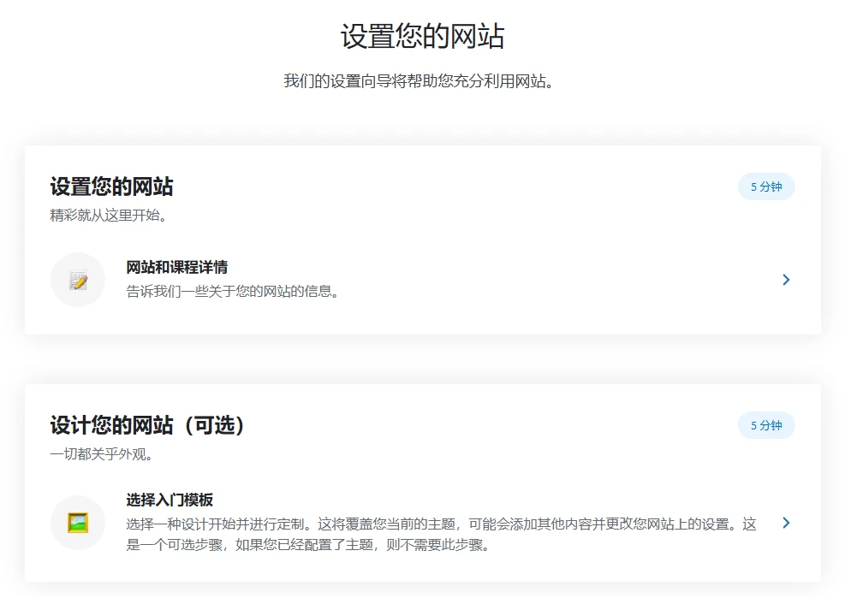Select the circular icon in the design card
845x598 pixels.
tap(77, 523)
